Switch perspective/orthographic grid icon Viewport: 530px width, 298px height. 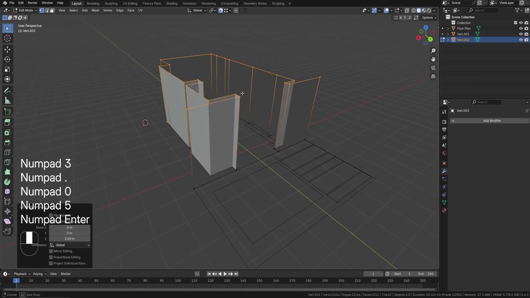coord(433,76)
